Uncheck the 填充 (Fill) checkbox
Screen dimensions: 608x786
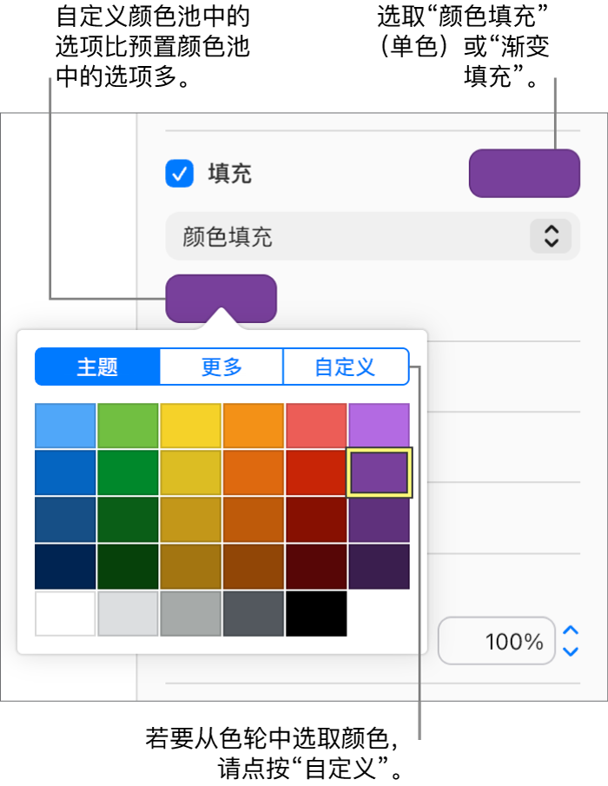click(x=180, y=174)
